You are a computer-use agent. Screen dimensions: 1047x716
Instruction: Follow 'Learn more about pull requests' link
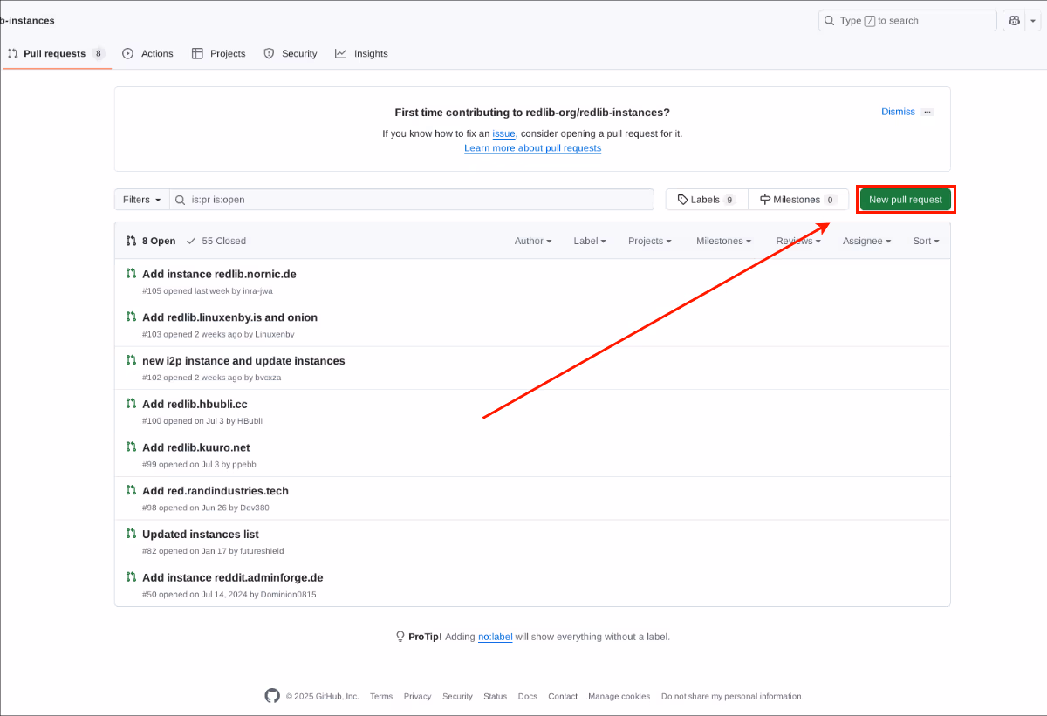(x=532, y=148)
